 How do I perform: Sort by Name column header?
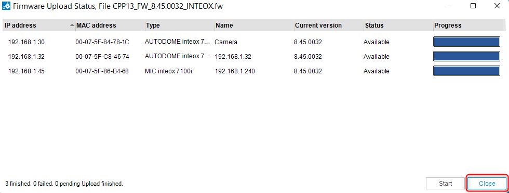click(254, 25)
